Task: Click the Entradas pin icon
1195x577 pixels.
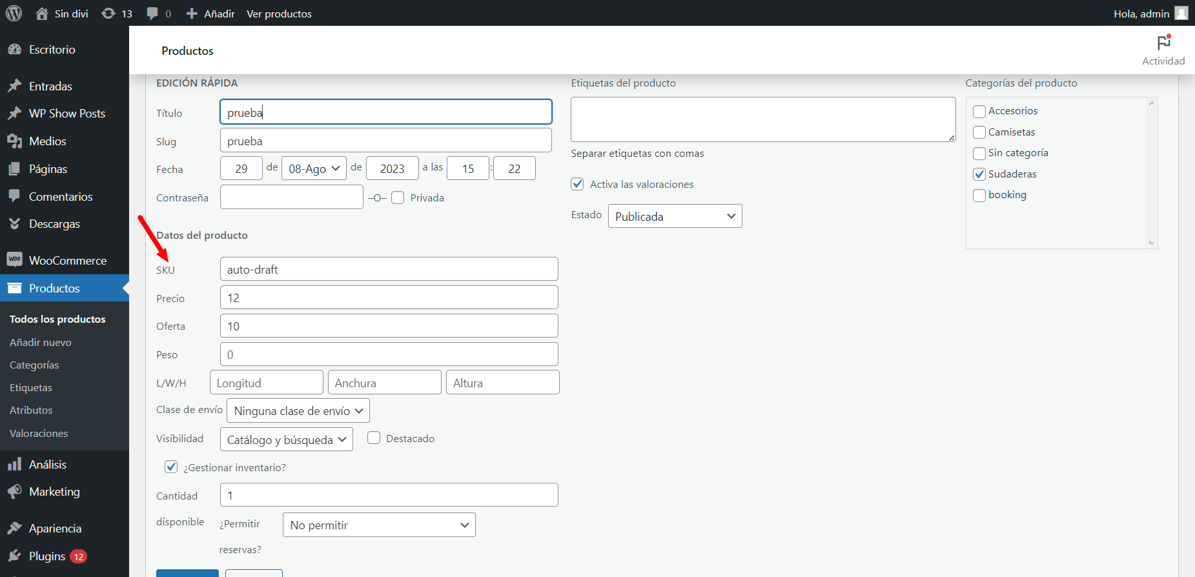Action: click(x=14, y=86)
